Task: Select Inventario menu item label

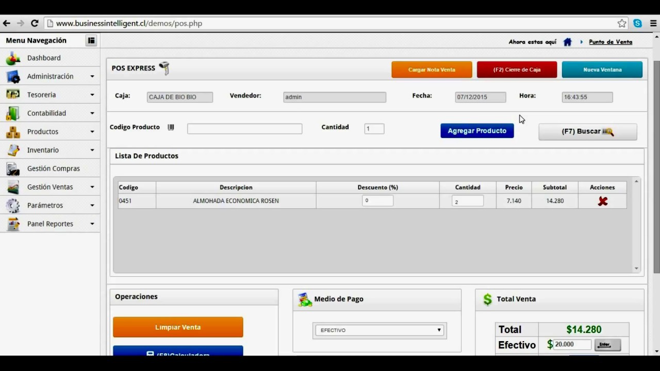Action: pos(43,150)
